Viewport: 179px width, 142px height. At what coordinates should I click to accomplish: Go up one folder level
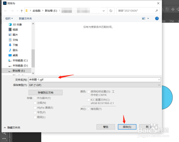pos(21,11)
